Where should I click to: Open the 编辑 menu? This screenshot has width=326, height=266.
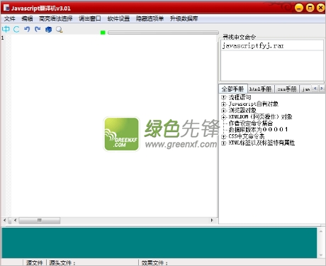[x=27, y=18]
